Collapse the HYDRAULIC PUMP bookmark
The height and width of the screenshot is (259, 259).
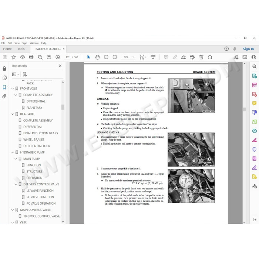tap(13, 152)
